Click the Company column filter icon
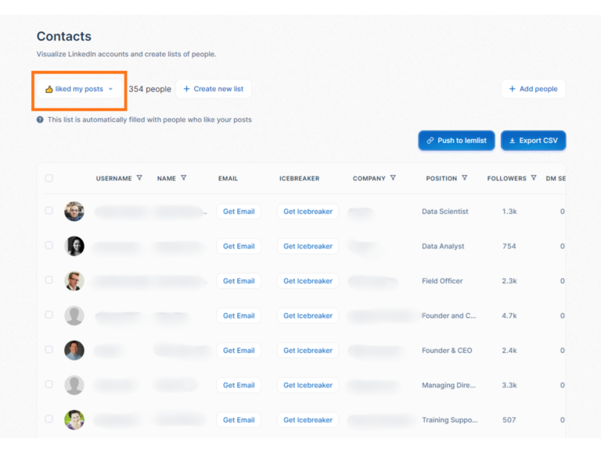Screen dimensions: 601x467 tap(393, 178)
